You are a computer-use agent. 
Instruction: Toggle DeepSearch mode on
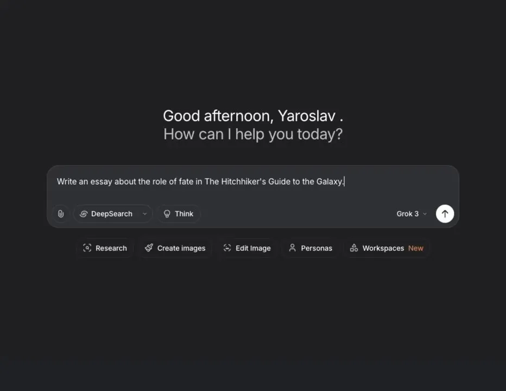click(106, 214)
